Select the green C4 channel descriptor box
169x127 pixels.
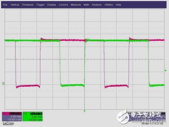point(33,116)
